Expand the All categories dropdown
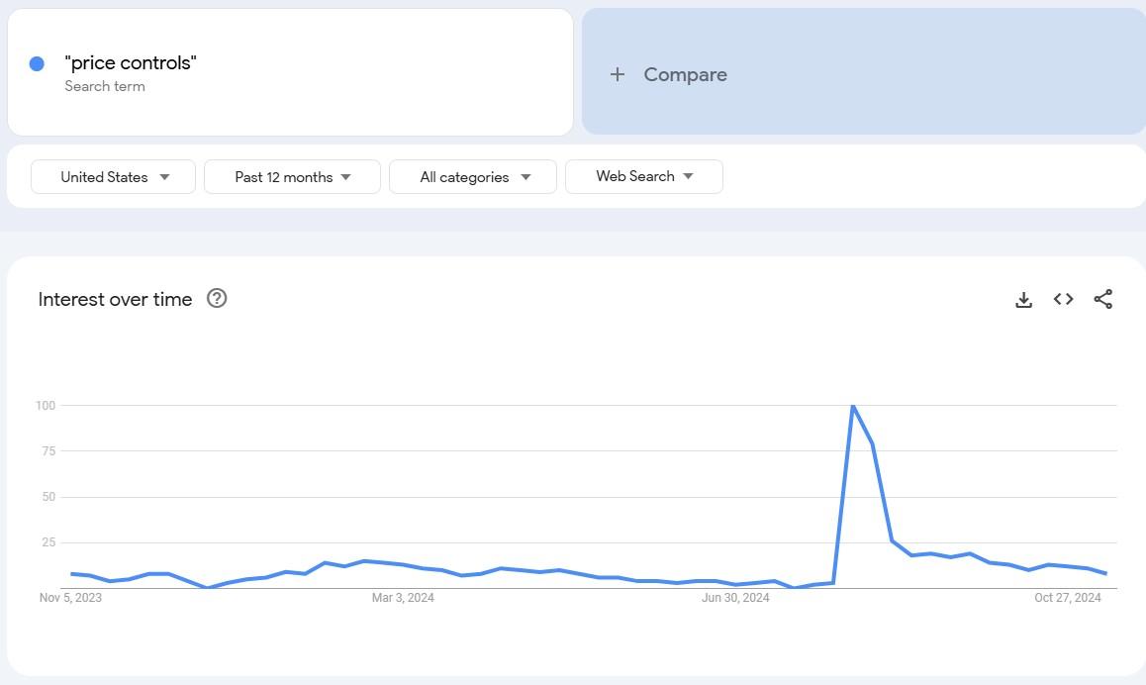Image resolution: width=1146 pixels, height=685 pixels. 473,177
